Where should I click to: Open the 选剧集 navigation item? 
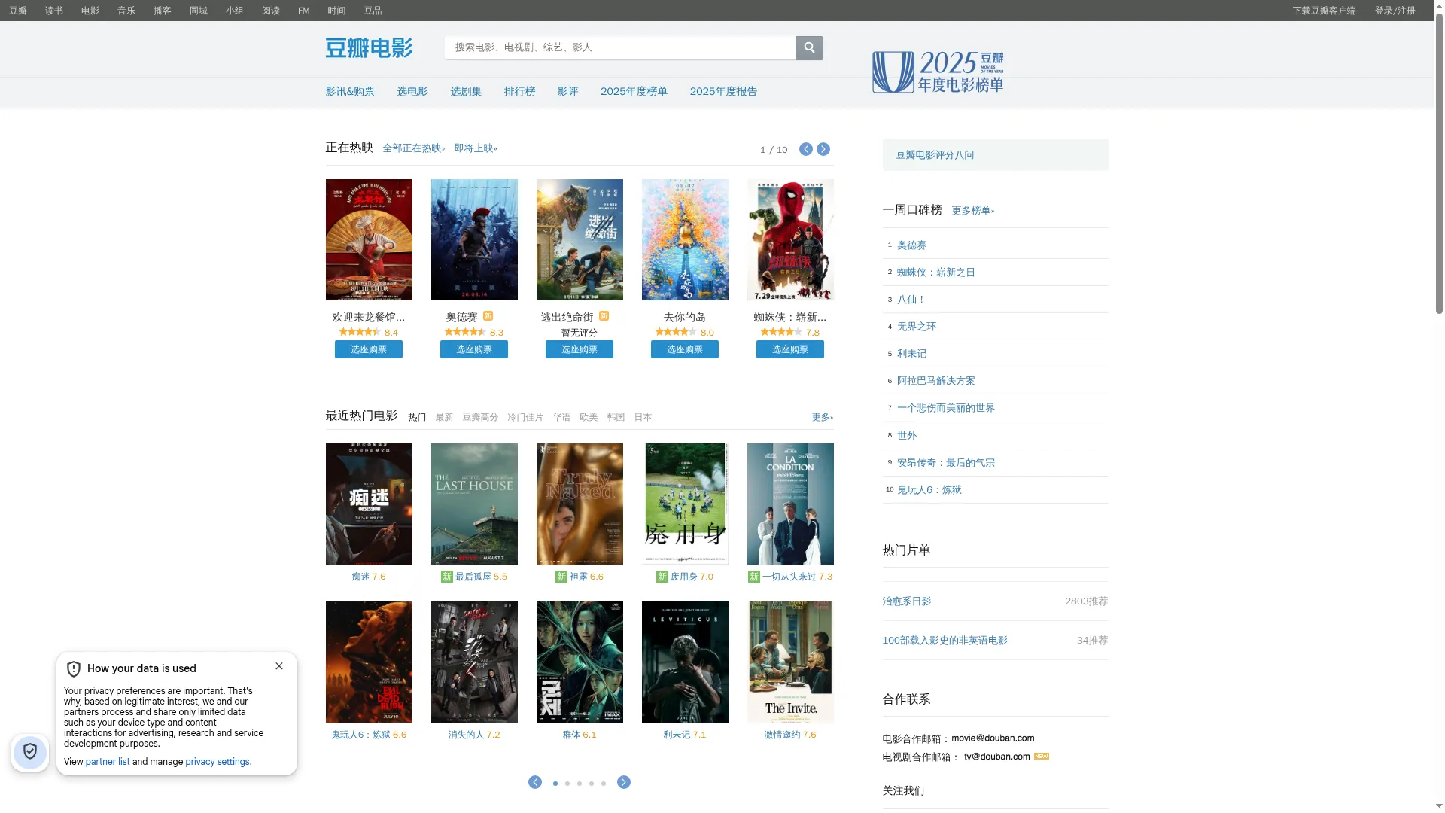(466, 91)
